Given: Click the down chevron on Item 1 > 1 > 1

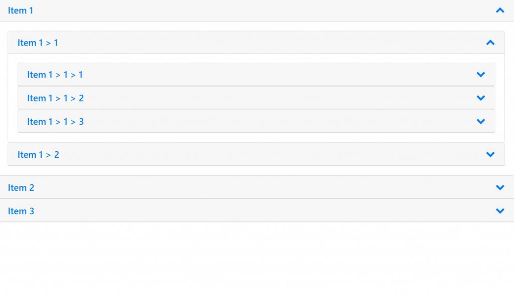Looking at the screenshot, I should (480, 74).
